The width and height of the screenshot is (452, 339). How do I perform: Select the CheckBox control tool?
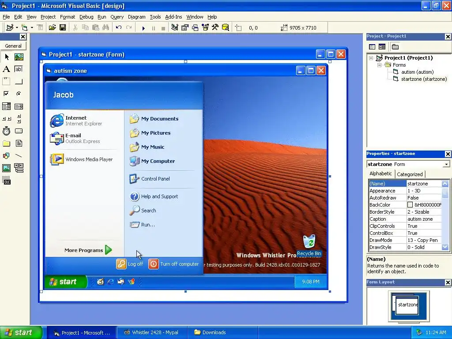click(7, 94)
